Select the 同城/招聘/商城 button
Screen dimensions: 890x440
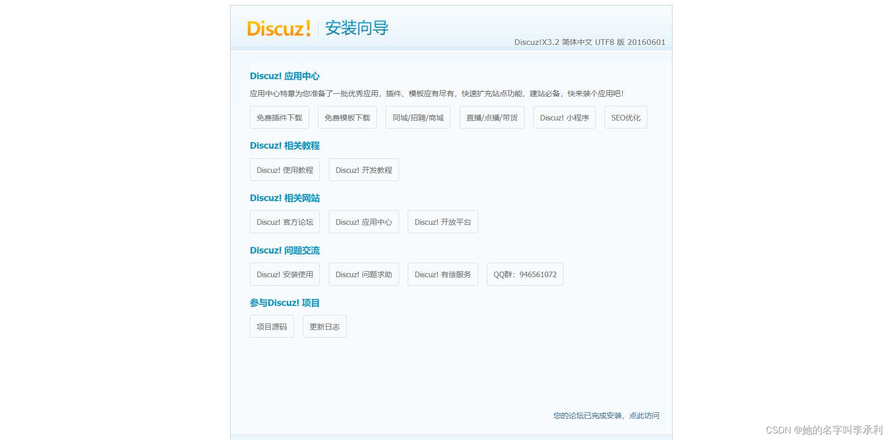418,117
